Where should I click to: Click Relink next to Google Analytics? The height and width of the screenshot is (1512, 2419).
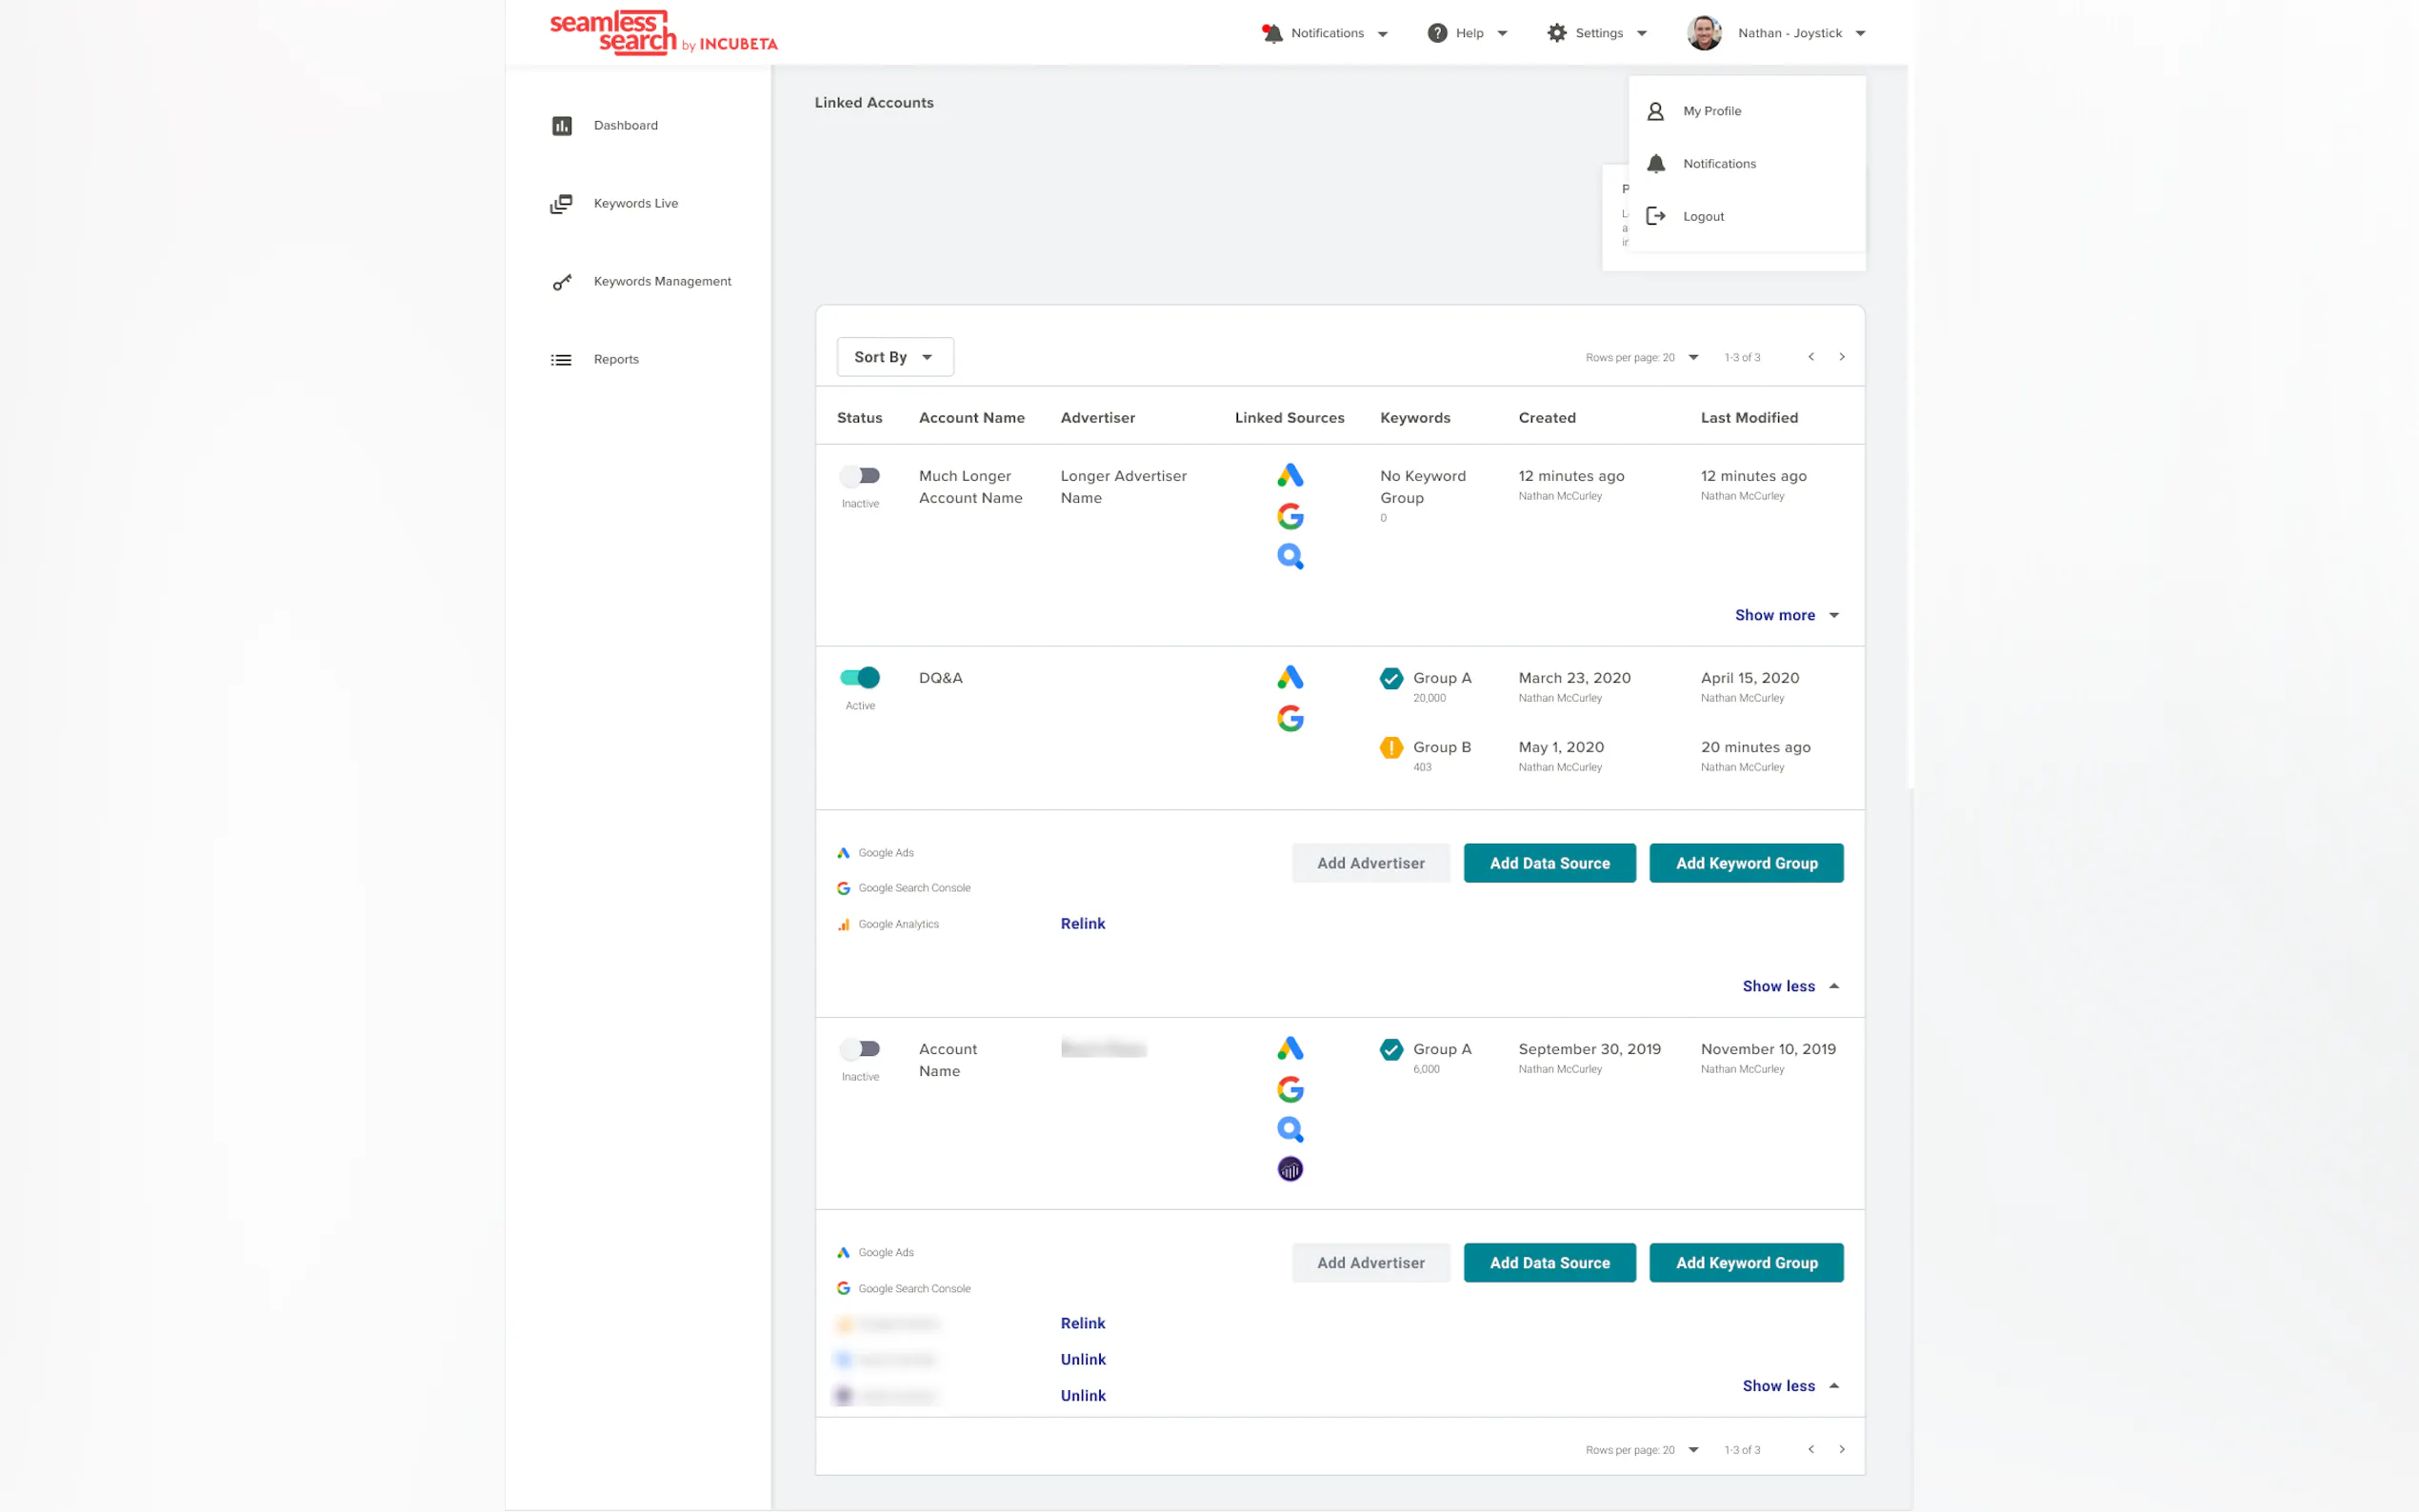pyautogui.click(x=1082, y=924)
